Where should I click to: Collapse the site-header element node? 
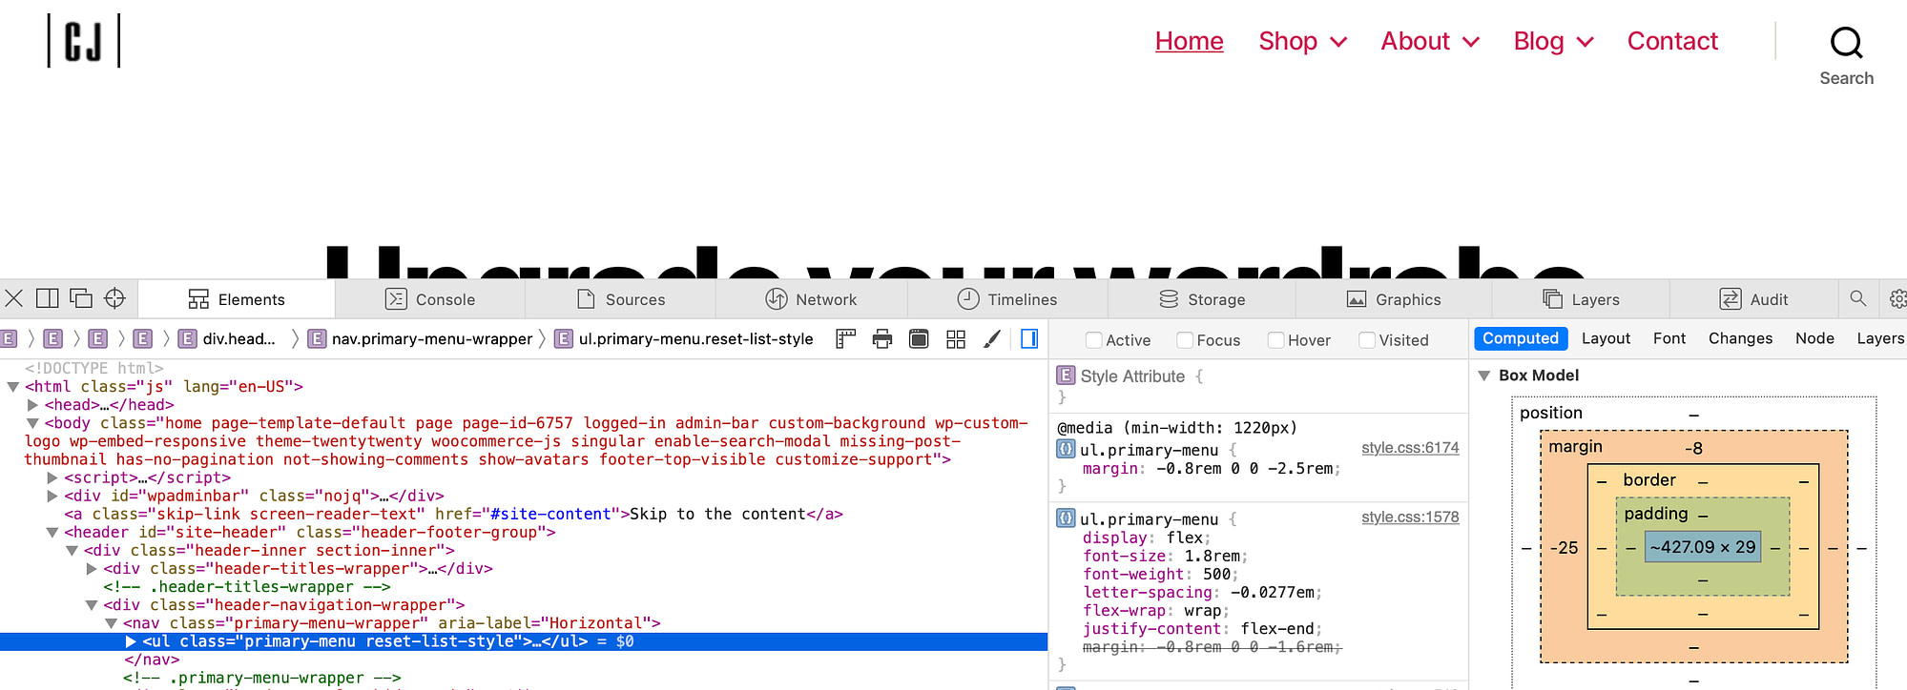(52, 533)
